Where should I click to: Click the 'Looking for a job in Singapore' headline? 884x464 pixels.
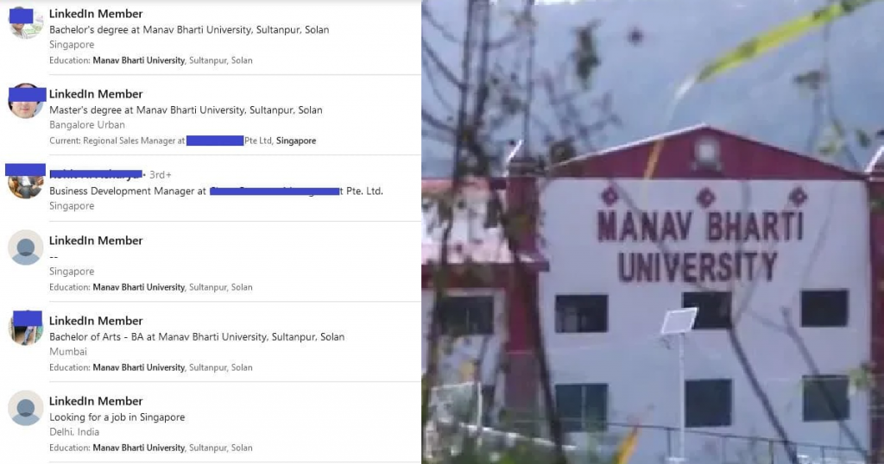point(117,417)
